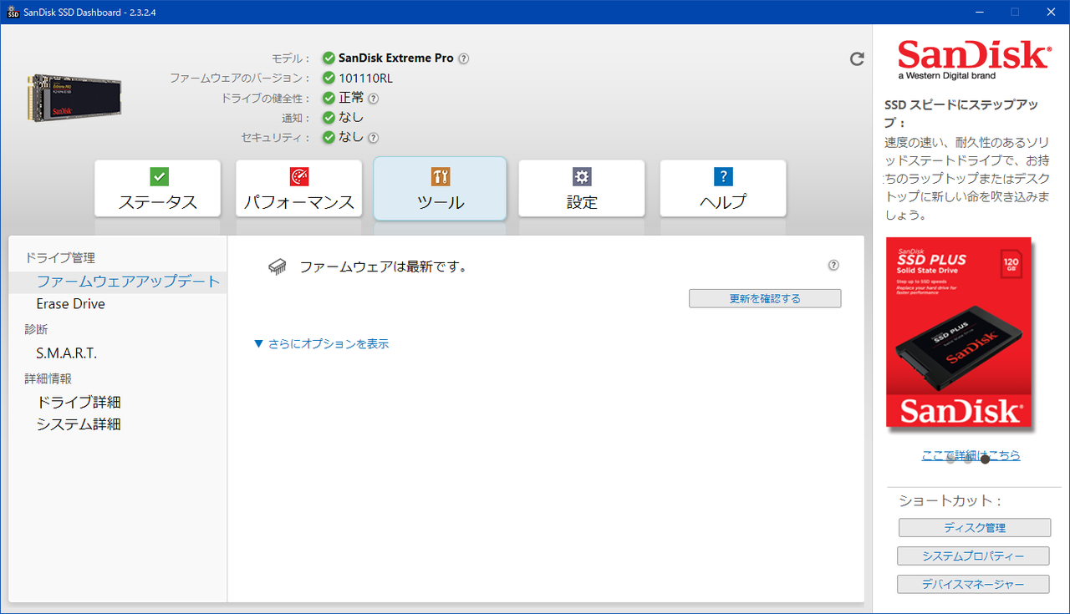The height and width of the screenshot is (614, 1070).
Task: Click the green checkmark next to モデル
Action: 329,58
